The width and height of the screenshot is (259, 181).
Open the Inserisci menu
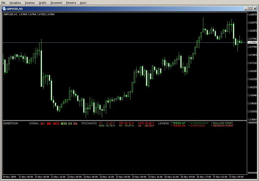(x=30, y=3)
